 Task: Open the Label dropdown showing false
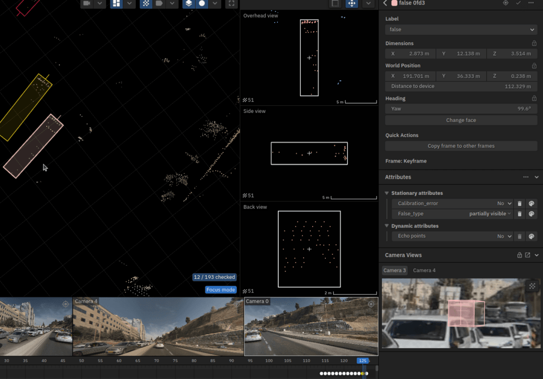tap(461, 29)
